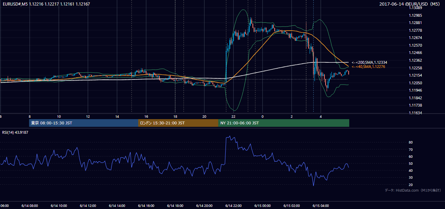Click hour label 0 under price chart
The image size is (445, 209).
coord(263,116)
